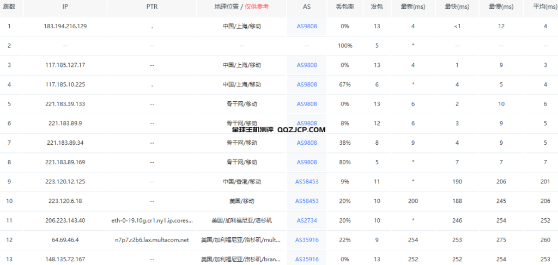The width and height of the screenshot is (558, 265).
Task: Open AS58453 link for 223.120.6.18
Action: (x=307, y=201)
